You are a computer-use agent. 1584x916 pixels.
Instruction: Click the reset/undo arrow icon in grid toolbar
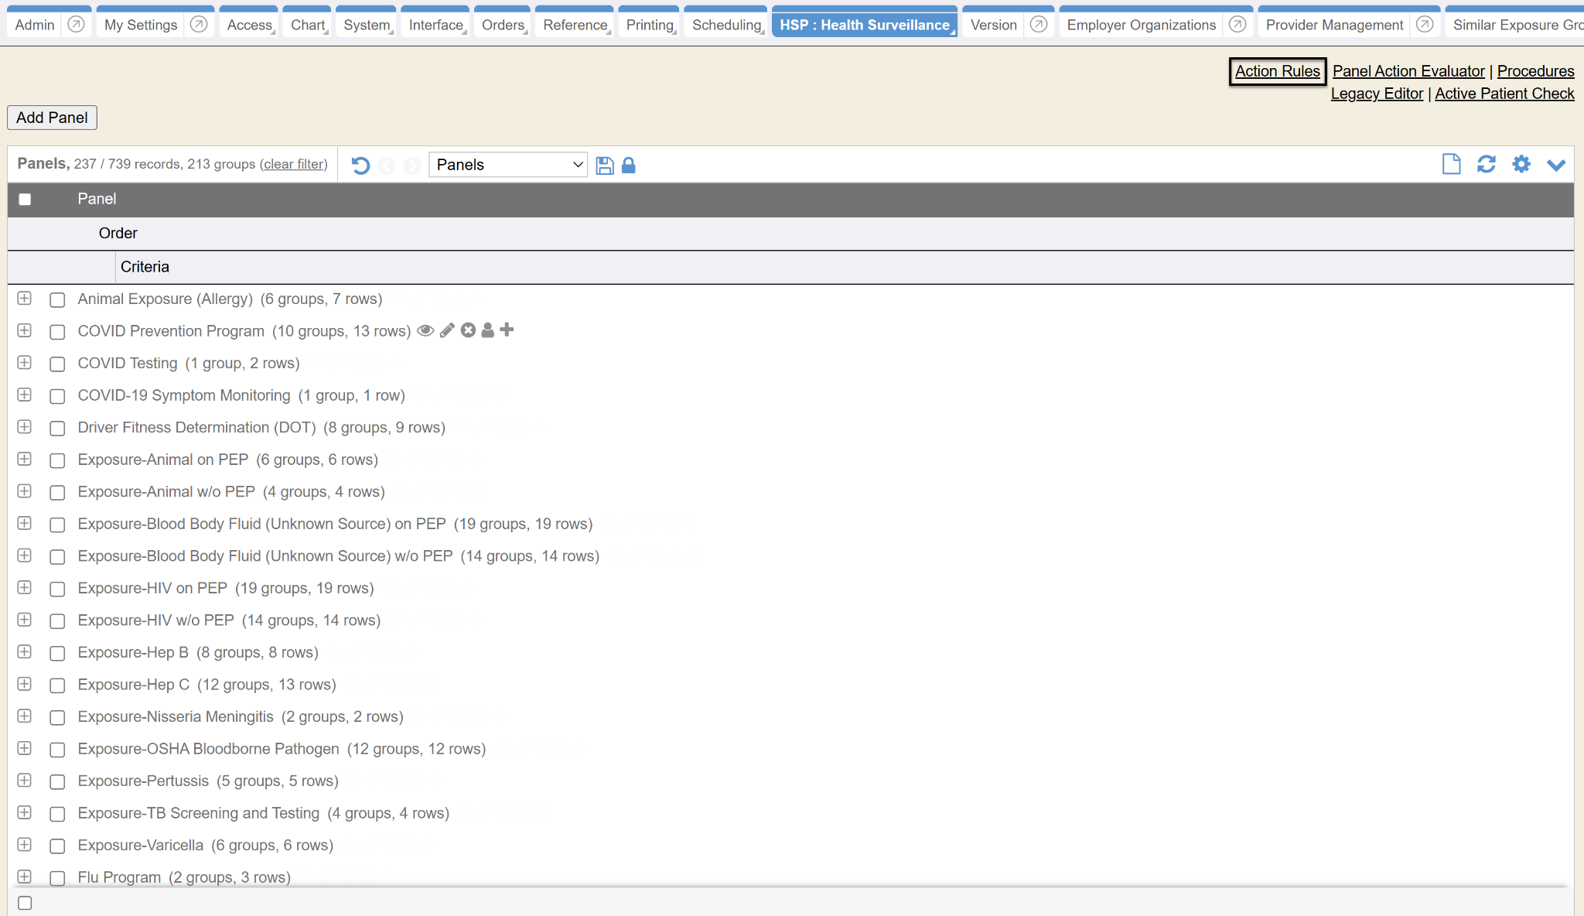[x=360, y=165]
